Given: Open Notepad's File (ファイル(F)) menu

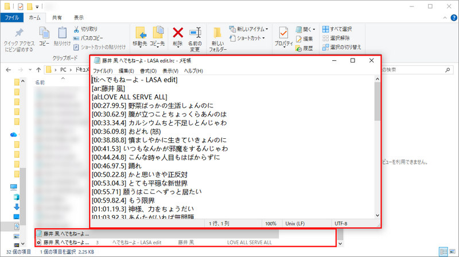Looking at the screenshot, I should point(103,71).
